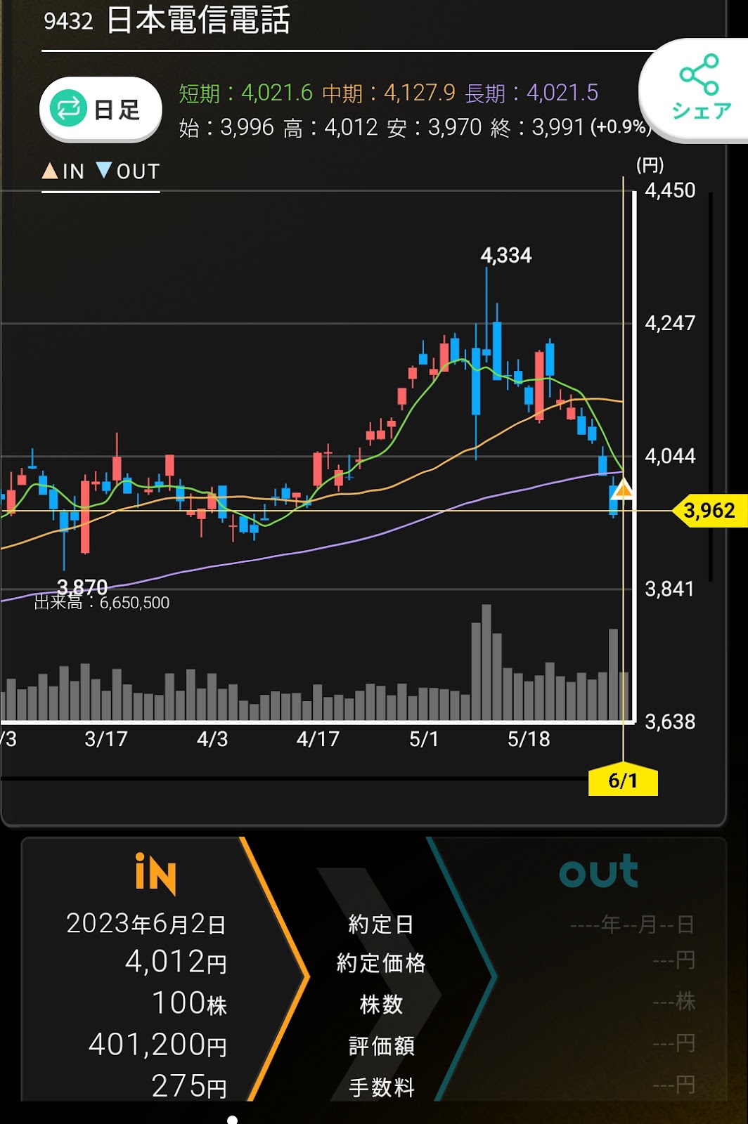Tap the IN execution price 4,012円

click(176, 962)
